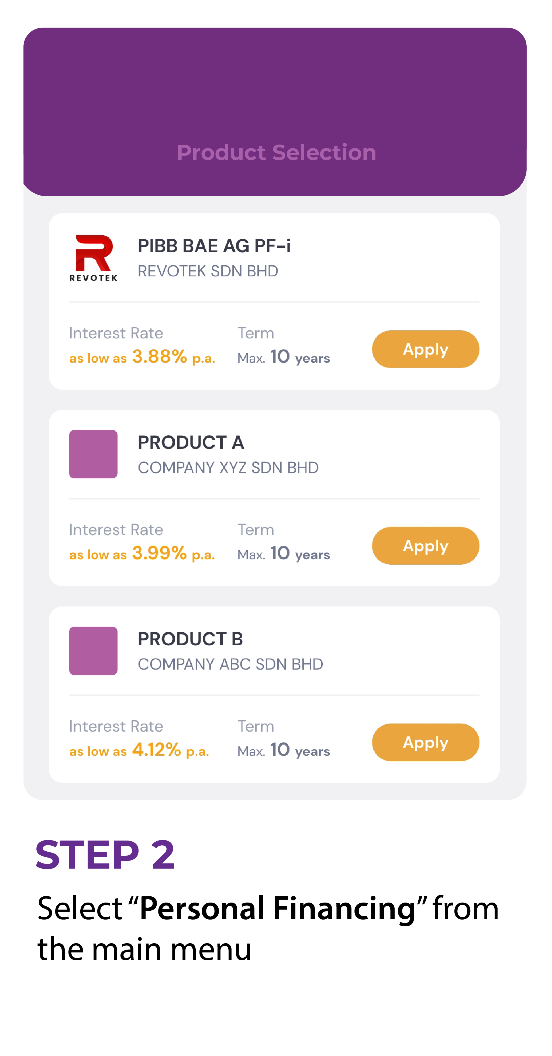This screenshot has height=1056, width=552.
Task: Open the PIBB BAE AG PF-i product title
Action: [x=214, y=246]
